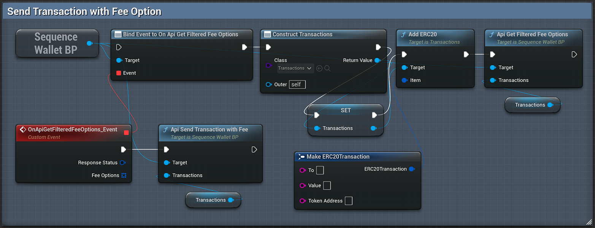Click exec output pin on SET node
Screen dimensions: 595x228
[x=374, y=115]
